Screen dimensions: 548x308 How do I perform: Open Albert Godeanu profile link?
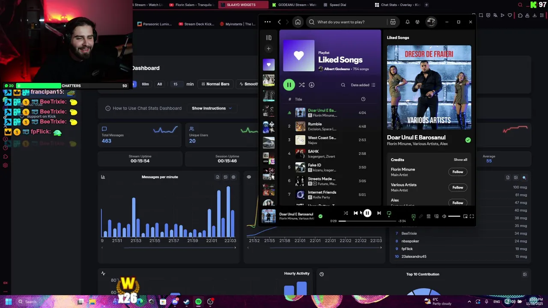pyautogui.click(x=337, y=69)
